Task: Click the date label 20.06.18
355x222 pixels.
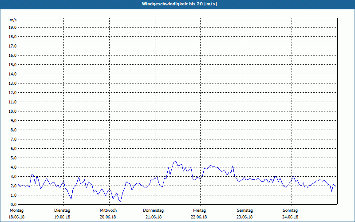Action: pyautogui.click(x=108, y=217)
